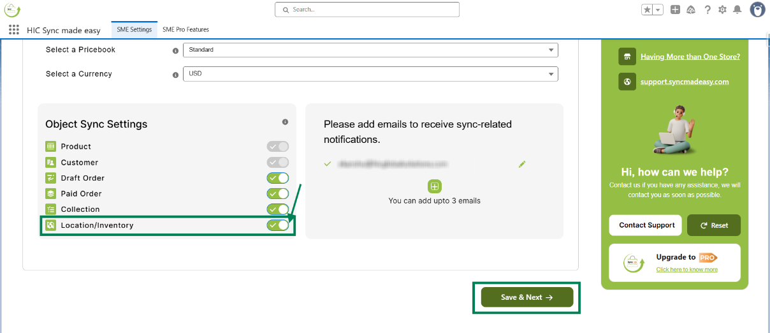Click the global actions plus icon

675,10
